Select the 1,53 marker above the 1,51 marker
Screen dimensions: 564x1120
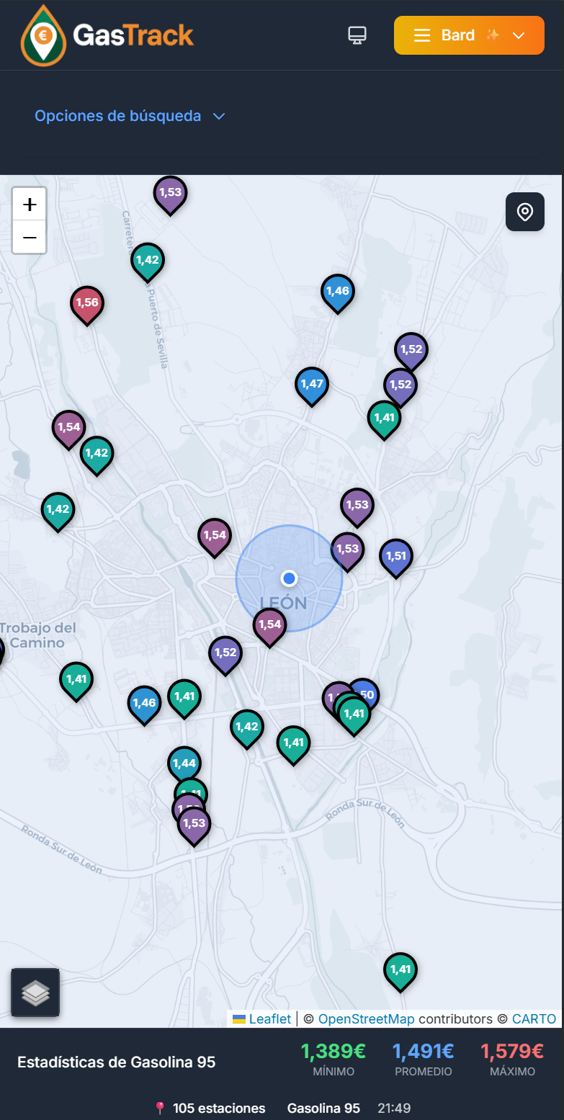[x=357, y=506]
